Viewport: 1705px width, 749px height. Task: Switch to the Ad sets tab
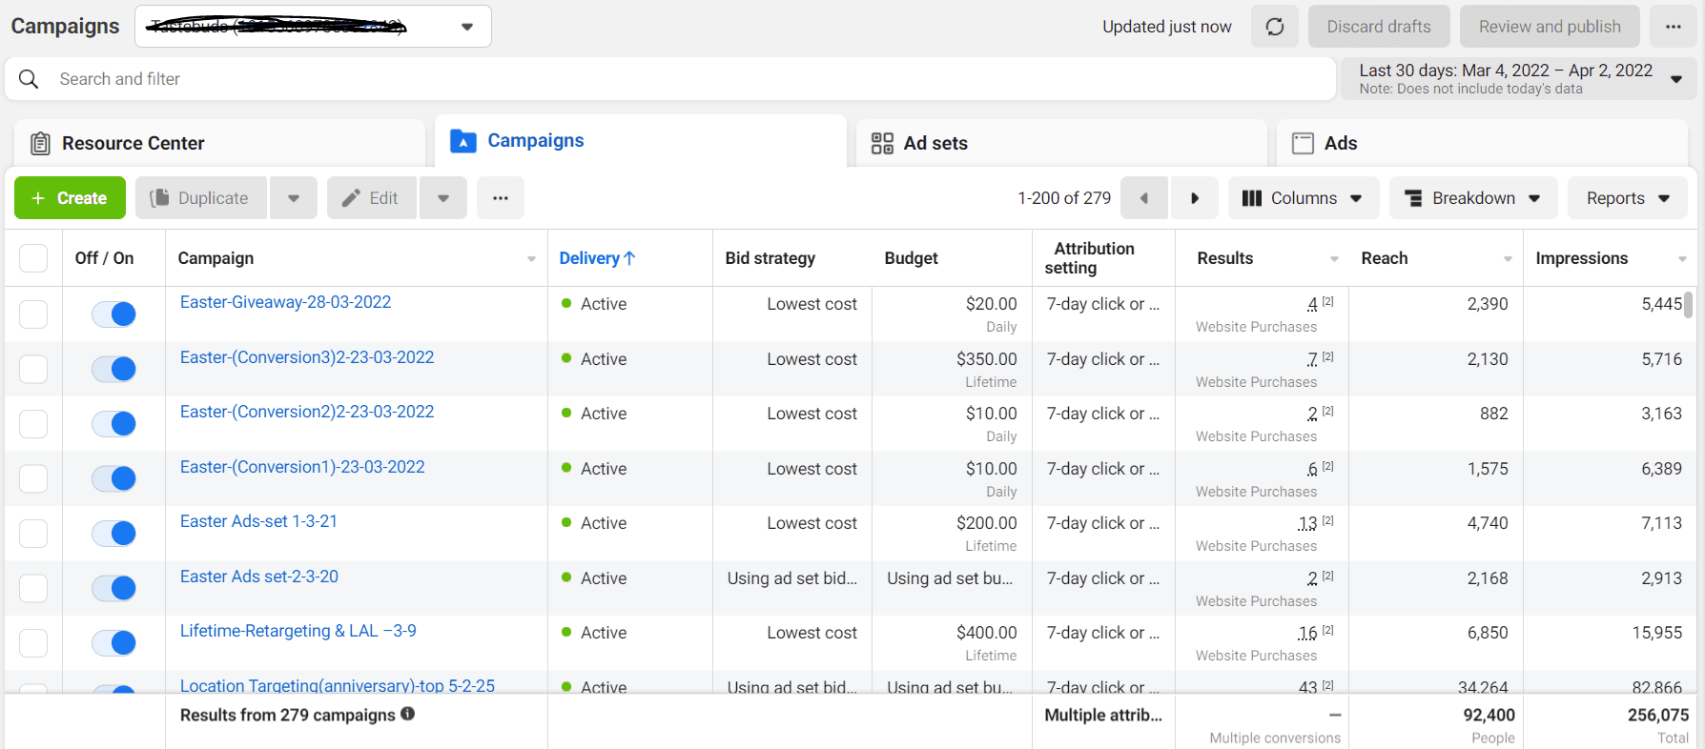click(1061, 143)
